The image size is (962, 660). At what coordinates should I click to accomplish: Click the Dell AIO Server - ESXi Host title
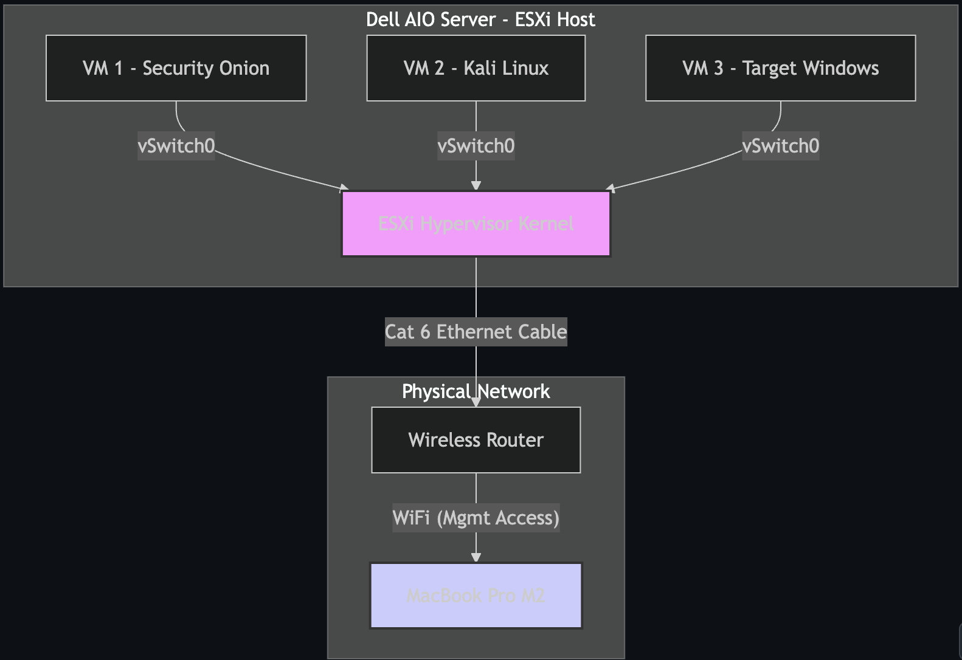tap(480, 19)
